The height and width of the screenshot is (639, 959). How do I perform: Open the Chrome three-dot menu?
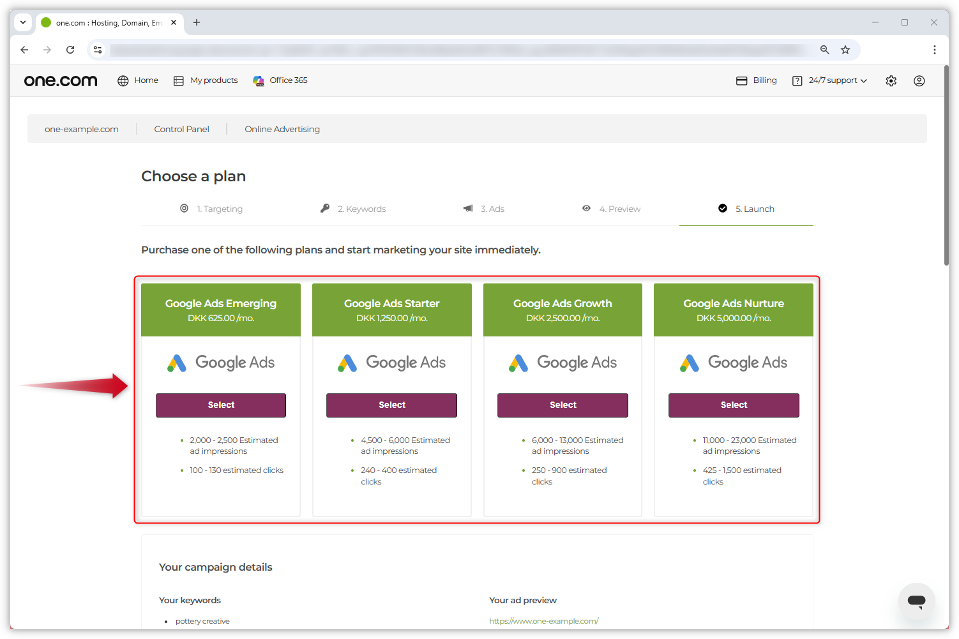tap(935, 50)
